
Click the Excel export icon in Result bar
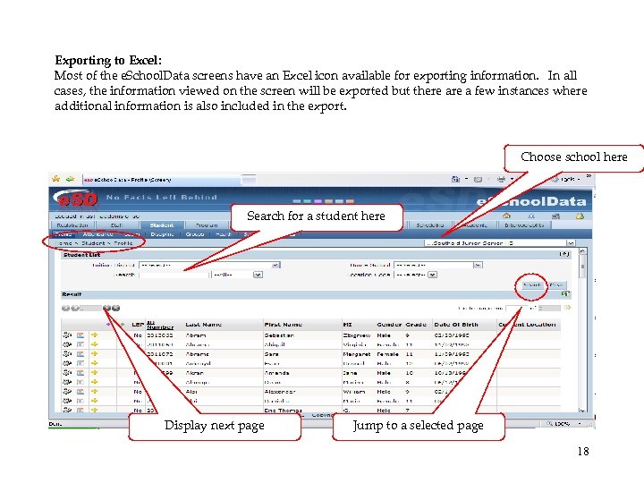click(x=566, y=293)
